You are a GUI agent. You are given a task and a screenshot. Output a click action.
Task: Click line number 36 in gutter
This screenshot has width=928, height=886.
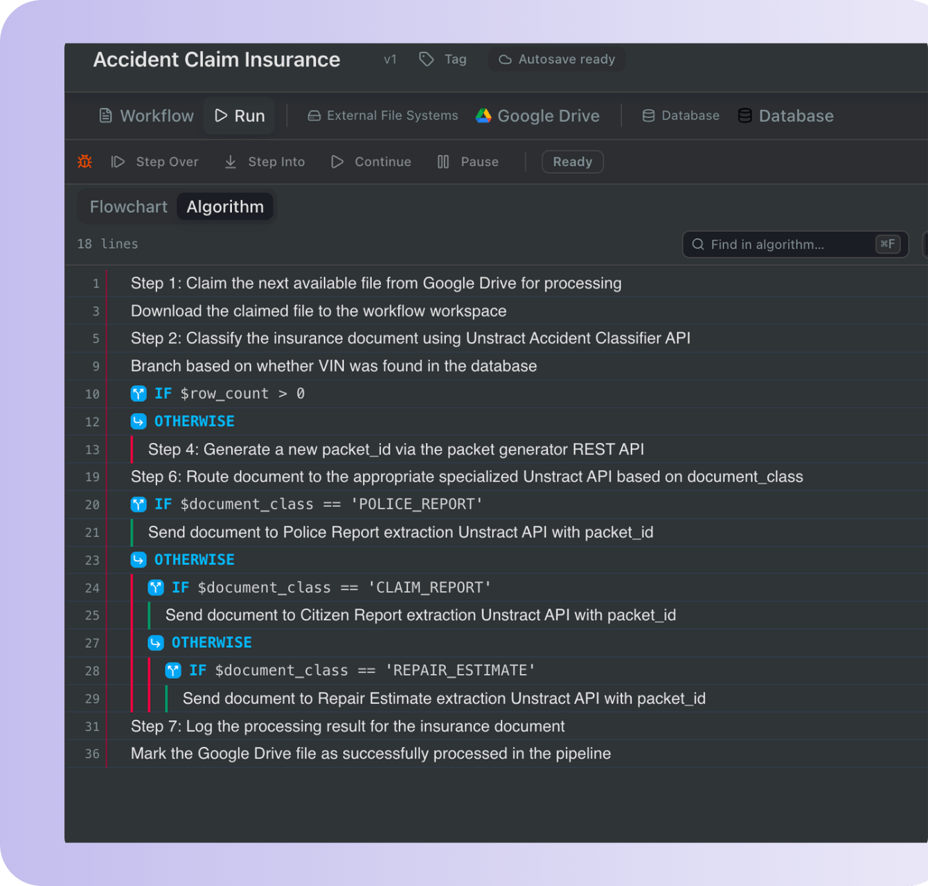(92, 754)
